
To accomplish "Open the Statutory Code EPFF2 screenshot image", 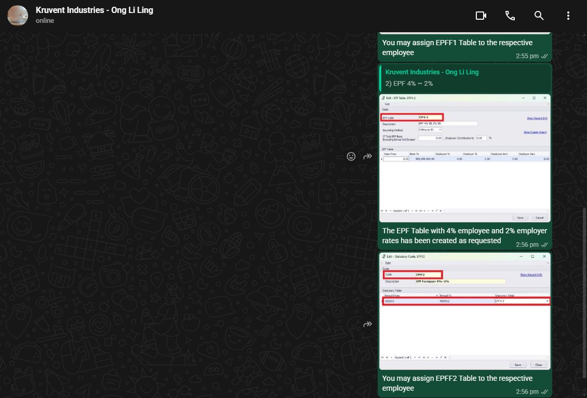I will point(464,311).
